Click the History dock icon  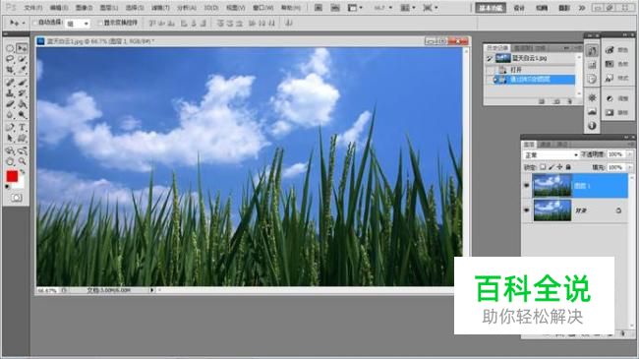click(x=592, y=51)
